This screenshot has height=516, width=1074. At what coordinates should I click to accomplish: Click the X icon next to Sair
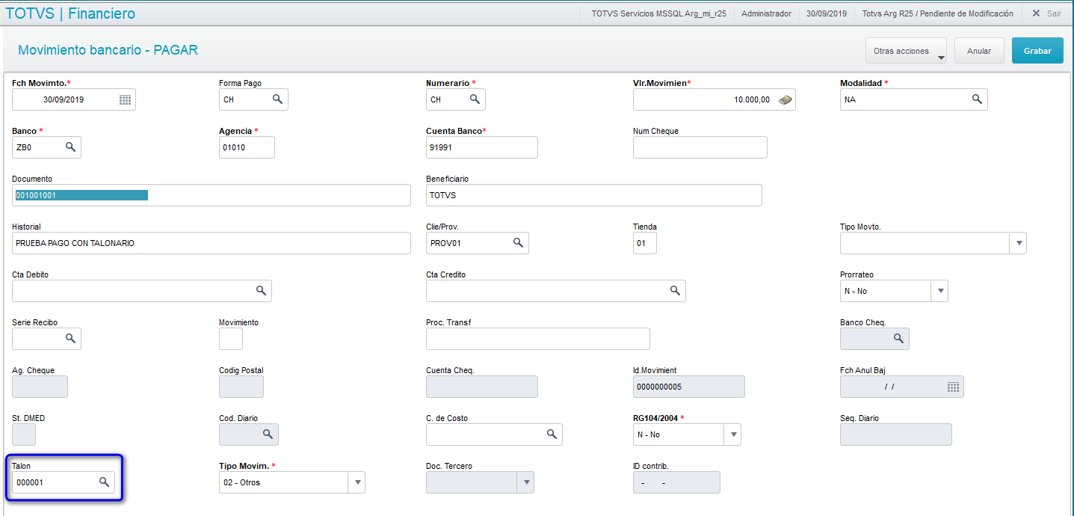tap(1036, 13)
